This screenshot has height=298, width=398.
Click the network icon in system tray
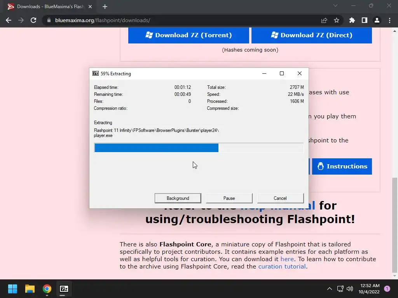[x=340, y=289]
